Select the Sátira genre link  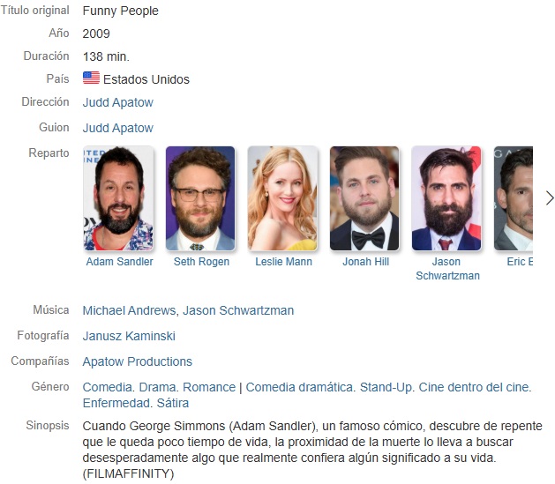pyautogui.click(x=173, y=403)
